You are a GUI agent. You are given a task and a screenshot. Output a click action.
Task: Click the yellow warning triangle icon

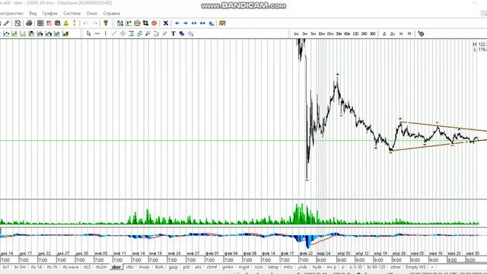click(66, 24)
